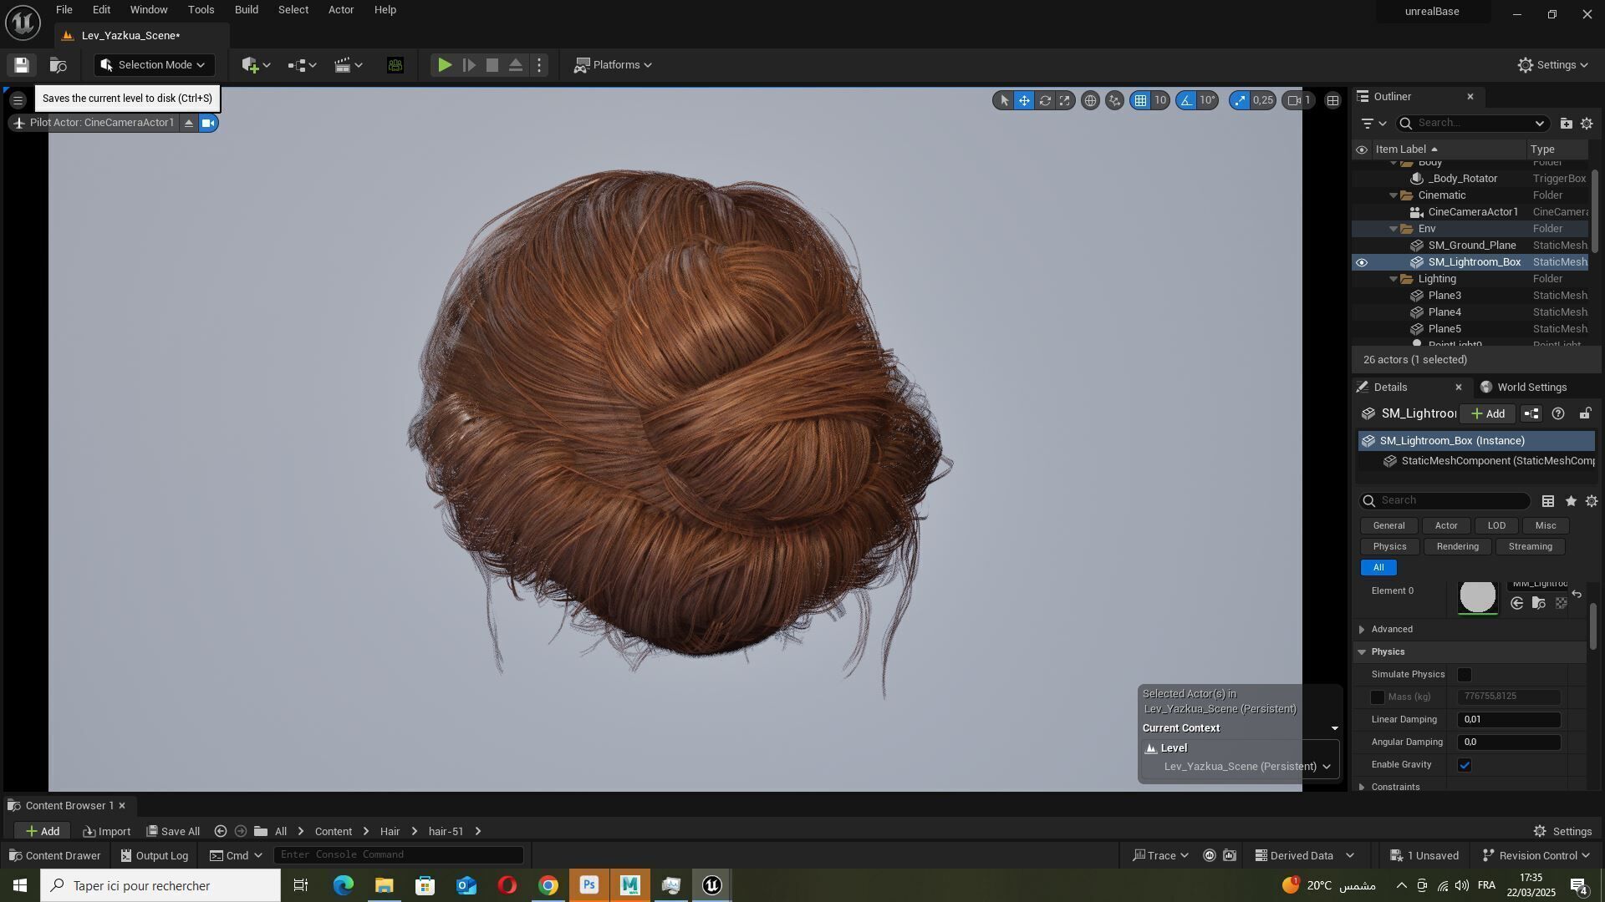Activate the Scale gizmo tool
This screenshot has width=1605, height=902.
pyautogui.click(x=1065, y=101)
